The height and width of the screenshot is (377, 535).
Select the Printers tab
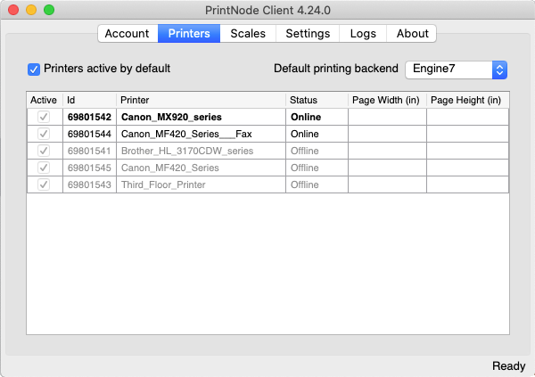click(x=188, y=34)
